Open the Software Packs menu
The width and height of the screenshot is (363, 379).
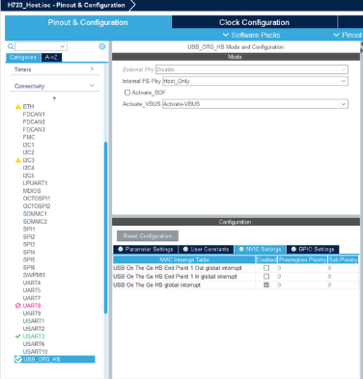coord(251,35)
